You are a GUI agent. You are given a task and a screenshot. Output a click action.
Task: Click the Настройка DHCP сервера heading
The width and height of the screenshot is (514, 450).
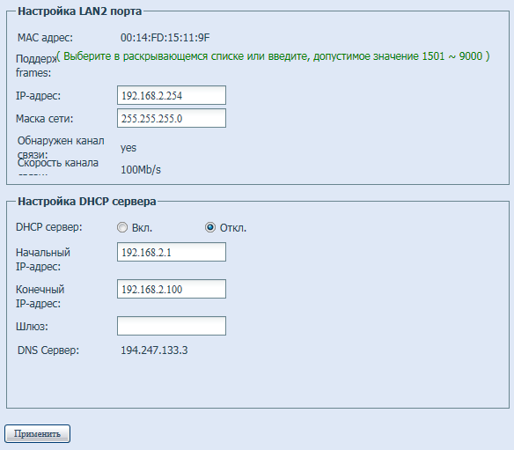87,202
